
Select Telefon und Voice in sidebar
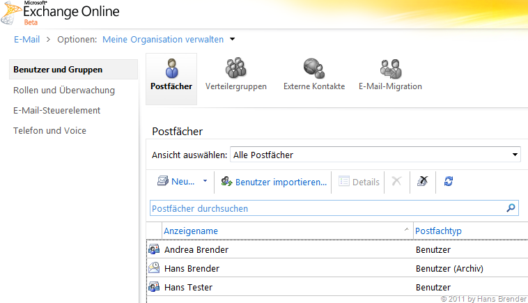point(49,130)
